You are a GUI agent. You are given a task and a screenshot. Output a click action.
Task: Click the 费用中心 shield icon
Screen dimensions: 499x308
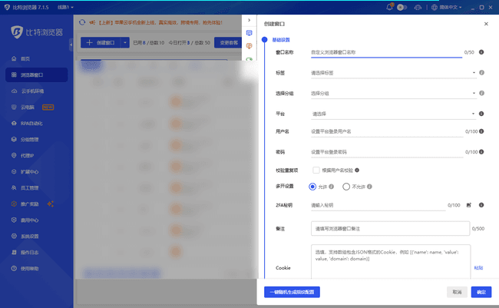[x=14, y=220]
